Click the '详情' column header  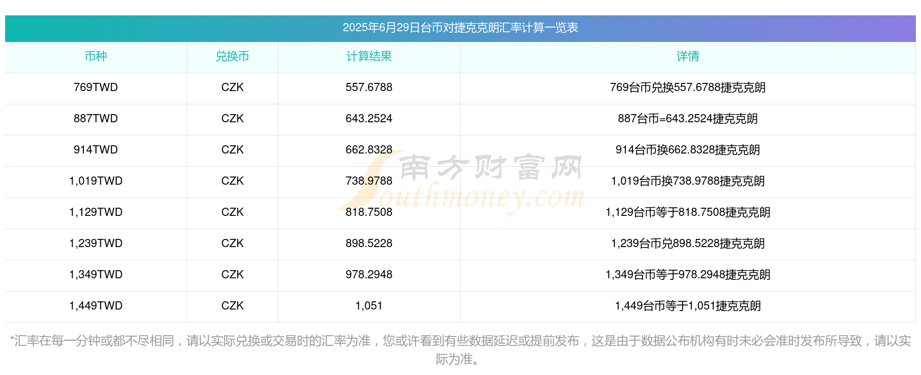click(688, 56)
